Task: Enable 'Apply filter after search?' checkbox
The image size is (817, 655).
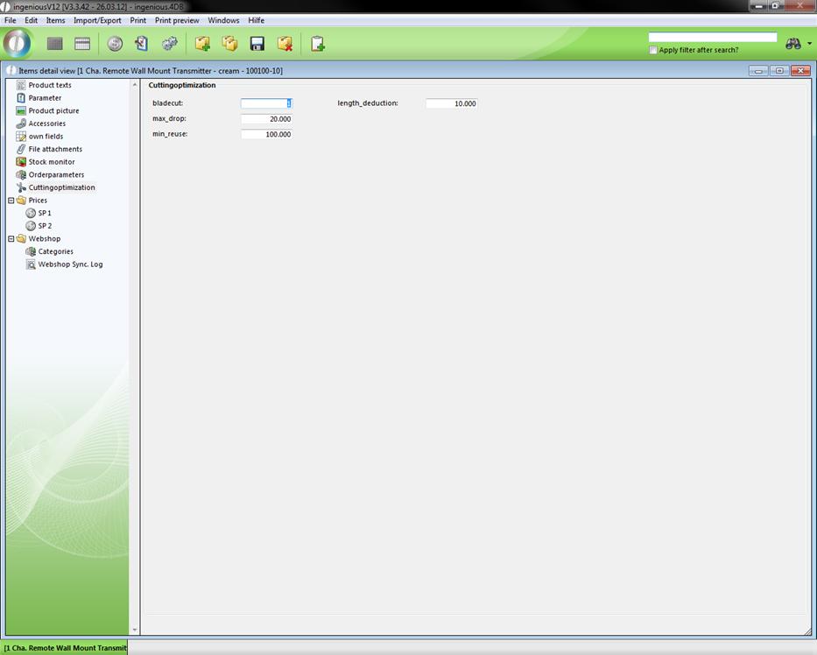Action: [653, 50]
